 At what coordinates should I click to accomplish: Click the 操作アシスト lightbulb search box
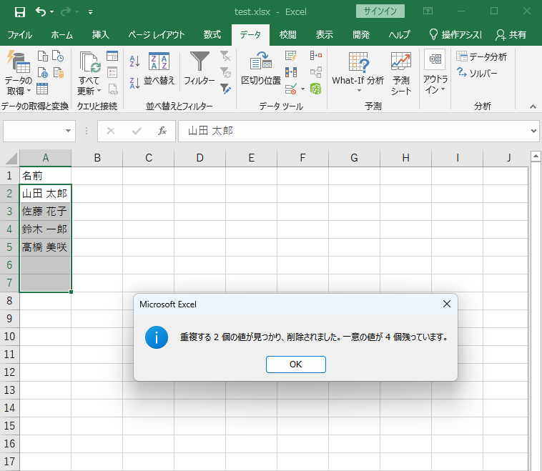tap(455, 35)
